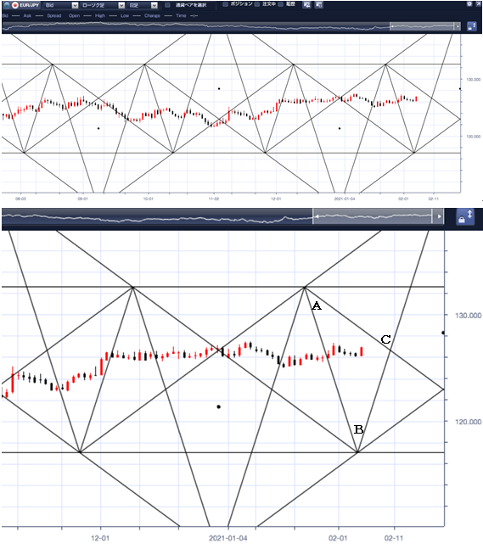Enable the 通貨ペアを選択 checkbox
Viewport: 483px width, 549px height.
click(168, 5)
